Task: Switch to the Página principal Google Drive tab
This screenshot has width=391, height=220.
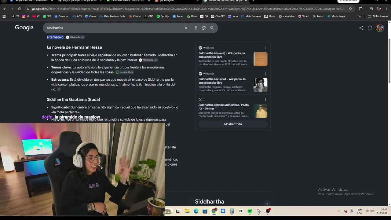Action: tap(80, 1)
